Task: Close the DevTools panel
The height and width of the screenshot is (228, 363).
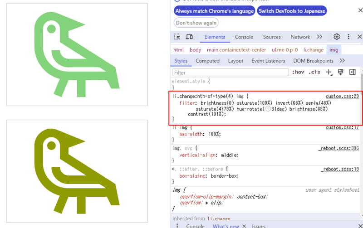Action: pos(359,37)
